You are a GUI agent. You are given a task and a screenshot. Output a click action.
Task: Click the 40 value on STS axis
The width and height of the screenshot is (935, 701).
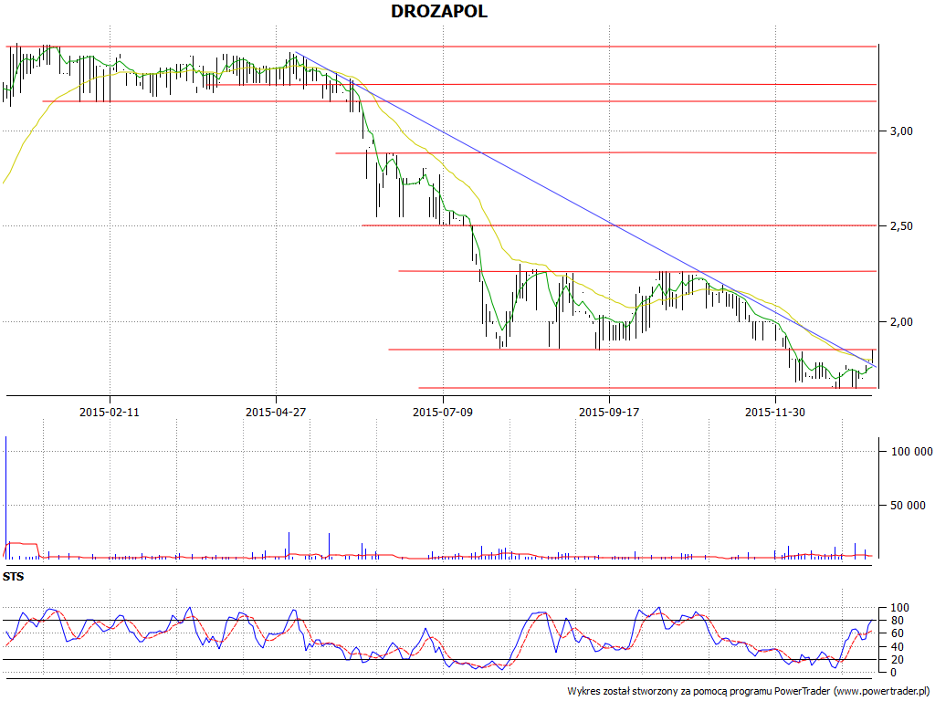(x=897, y=647)
